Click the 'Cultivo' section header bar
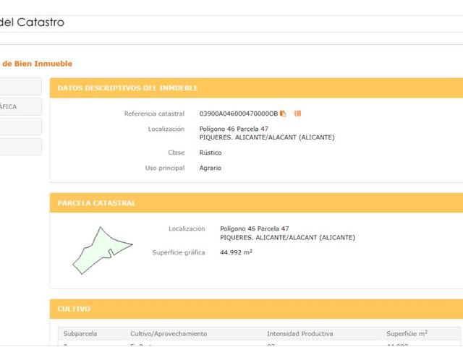 pos(74,309)
